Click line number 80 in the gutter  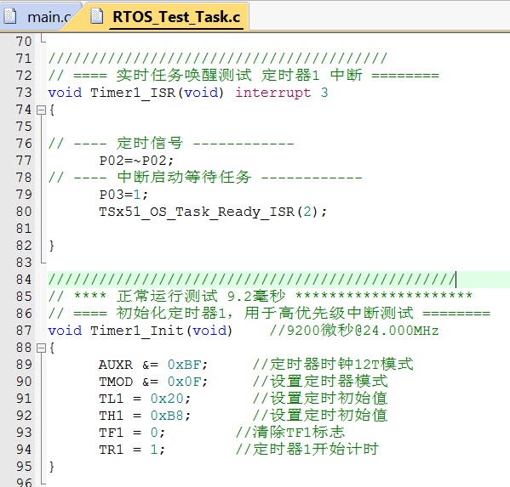click(24, 212)
